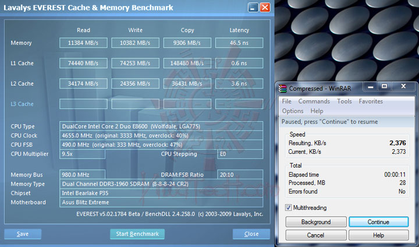
Task: Select Memory Write value 10382 MB/s
Action: pos(135,43)
